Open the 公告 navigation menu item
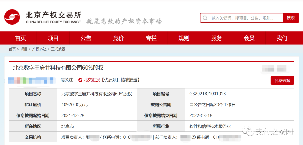 coord(86,38)
